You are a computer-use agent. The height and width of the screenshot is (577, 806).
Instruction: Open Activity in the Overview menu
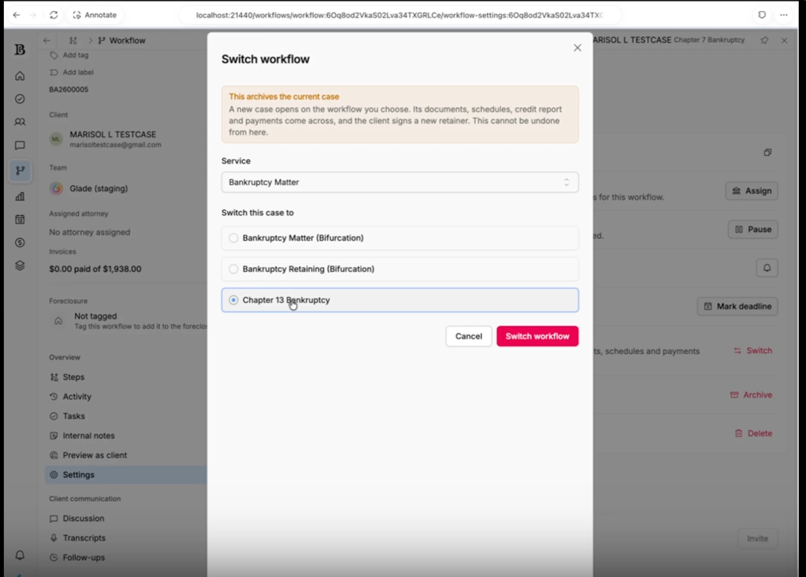pyautogui.click(x=77, y=396)
